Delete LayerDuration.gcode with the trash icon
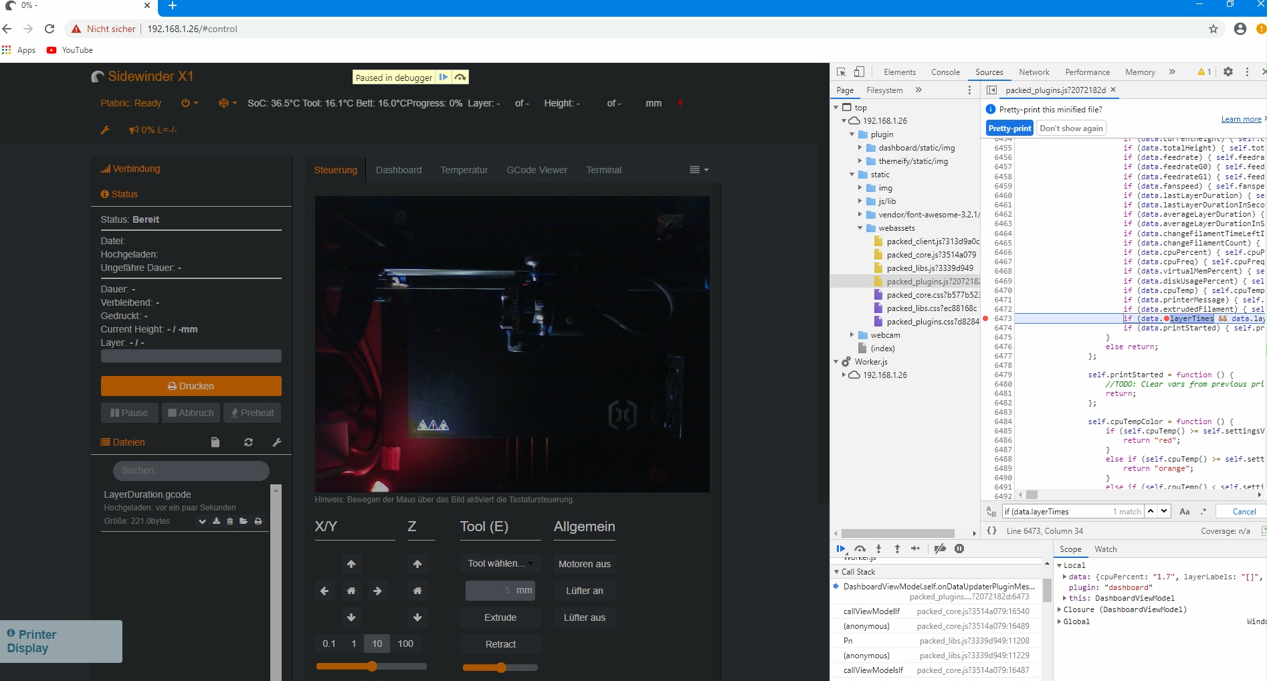Screen dimensions: 1267x681 coord(229,522)
